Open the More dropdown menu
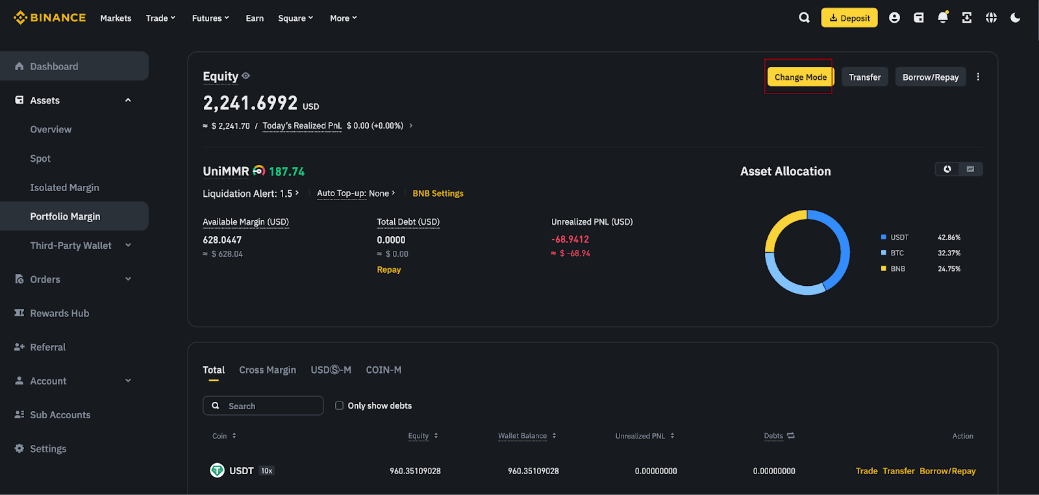The height and width of the screenshot is (495, 1039). click(x=344, y=18)
